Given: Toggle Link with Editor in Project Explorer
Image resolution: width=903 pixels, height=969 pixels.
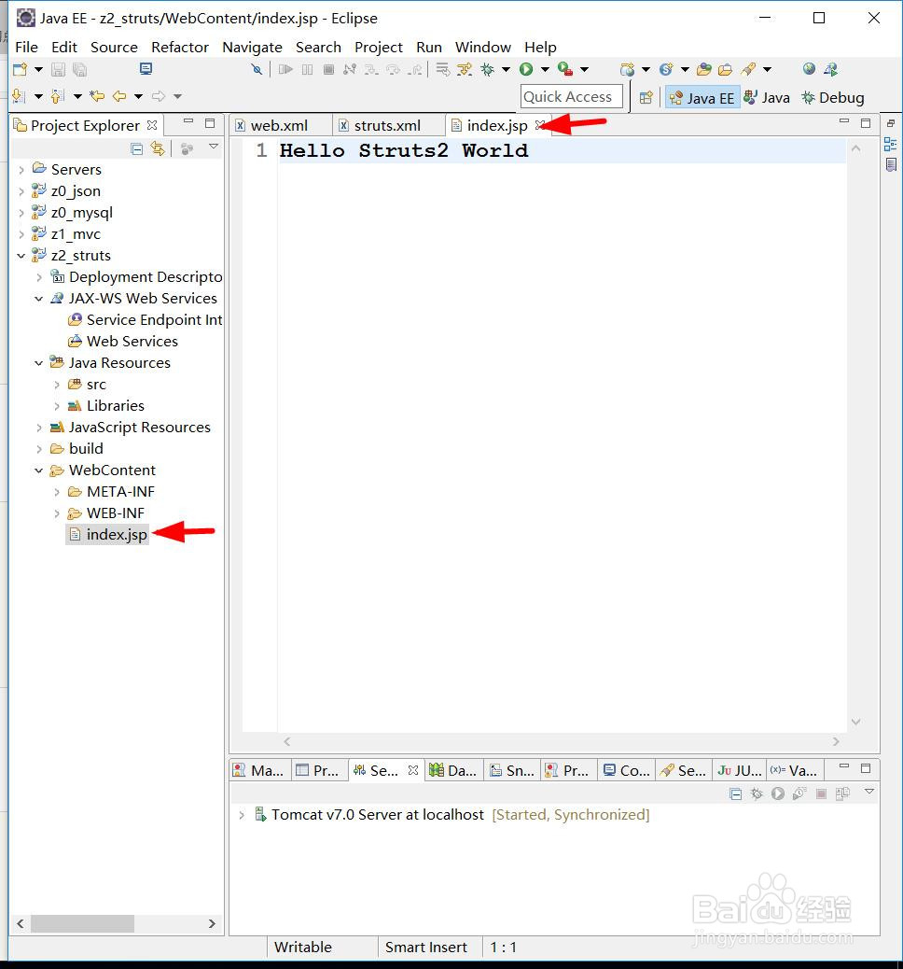Looking at the screenshot, I should (158, 148).
